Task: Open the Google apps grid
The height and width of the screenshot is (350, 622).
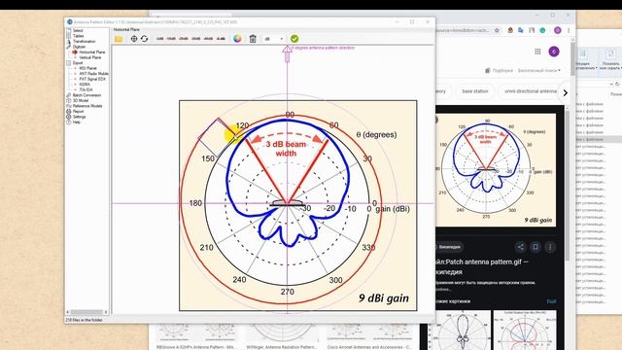Action: point(537,52)
